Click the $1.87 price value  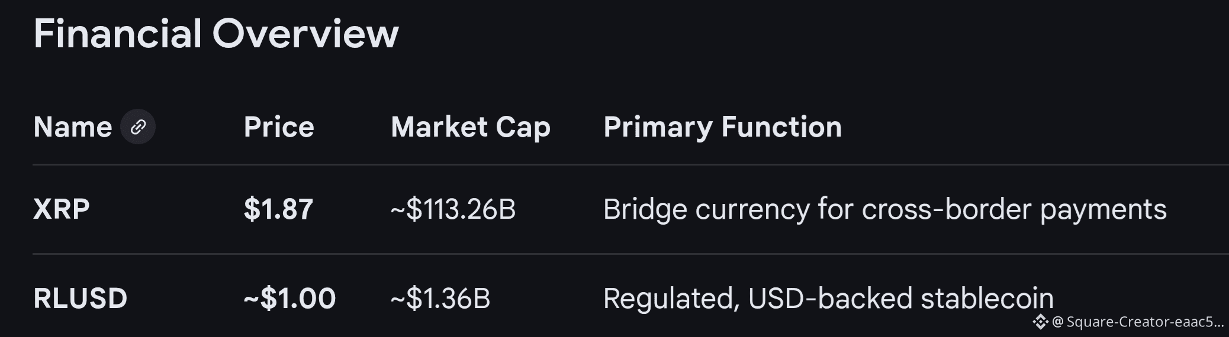[x=278, y=209]
